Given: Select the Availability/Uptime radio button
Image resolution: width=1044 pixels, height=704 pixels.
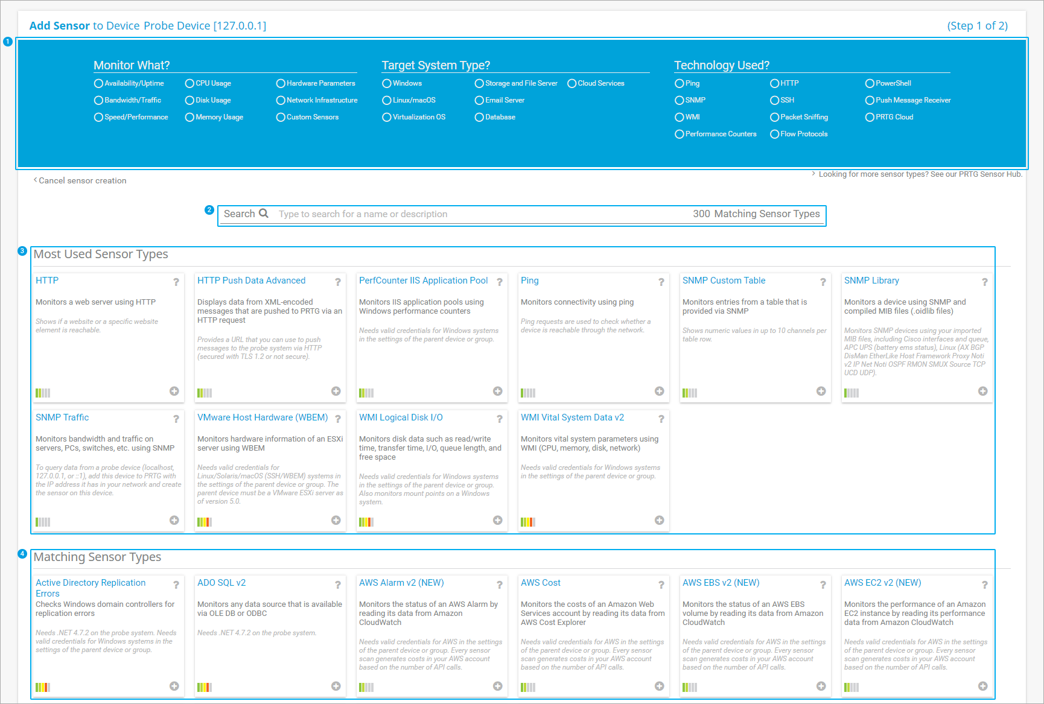Looking at the screenshot, I should click(98, 84).
